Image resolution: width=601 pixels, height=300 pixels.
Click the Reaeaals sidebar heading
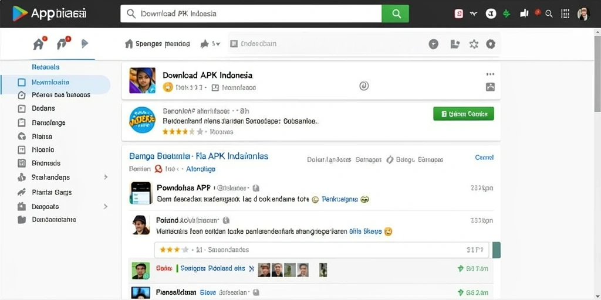coord(46,67)
